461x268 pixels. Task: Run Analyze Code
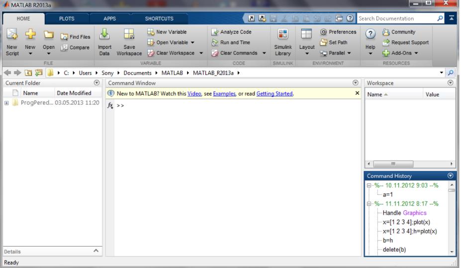tap(231, 32)
